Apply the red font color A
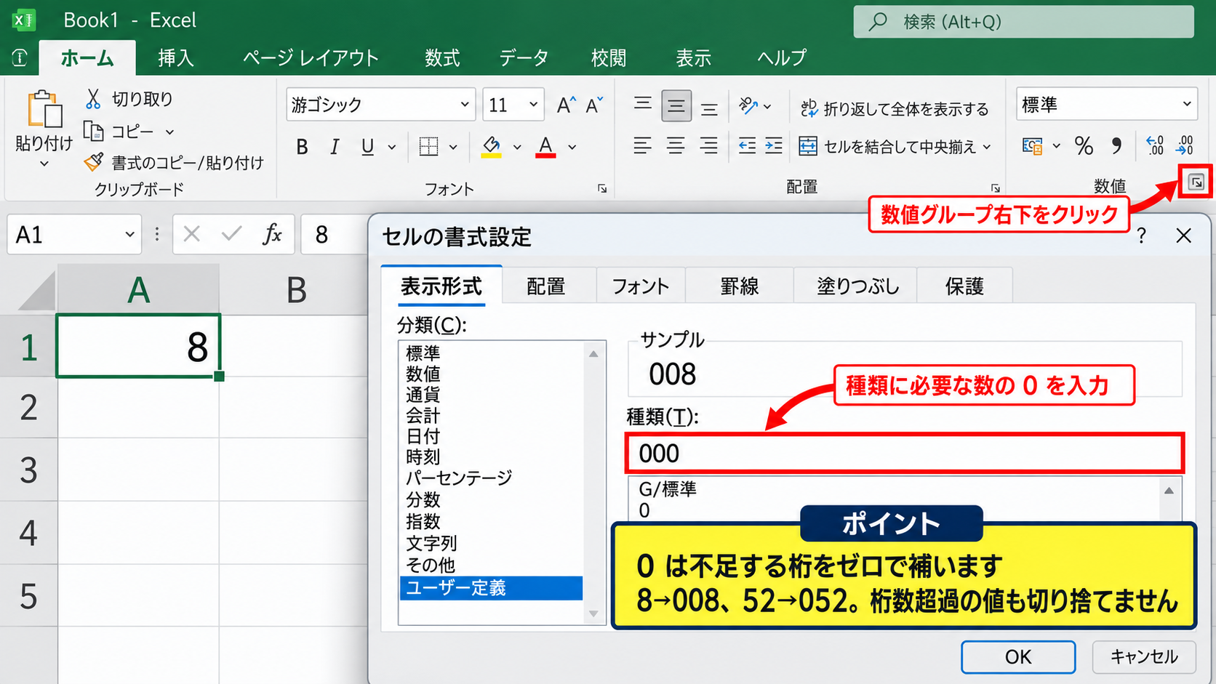The width and height of the screenshot is (1216, 684). pyautogui.click(x=545, y=147)
